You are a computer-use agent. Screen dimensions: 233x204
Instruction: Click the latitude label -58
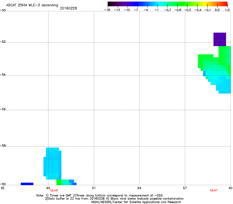[x=3, y=146]
